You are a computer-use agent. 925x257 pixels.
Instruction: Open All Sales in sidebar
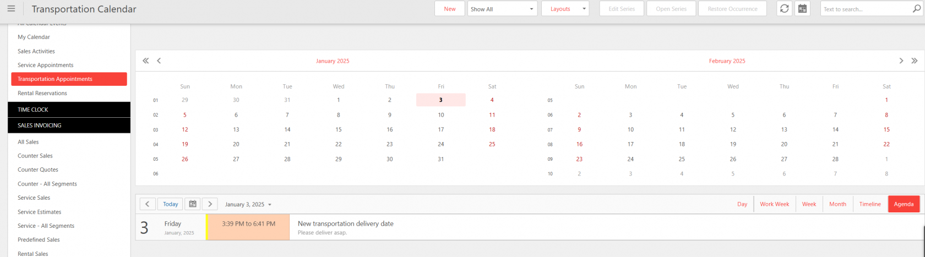(28, 142)
